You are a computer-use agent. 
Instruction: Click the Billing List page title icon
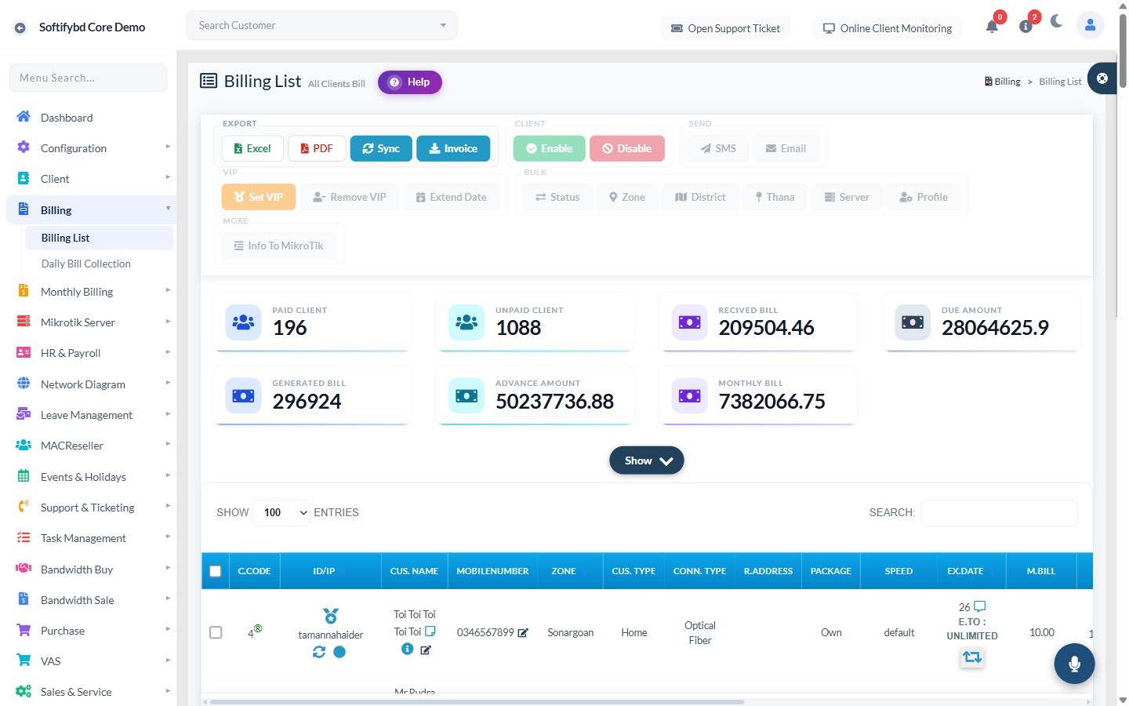coord(209,81)
